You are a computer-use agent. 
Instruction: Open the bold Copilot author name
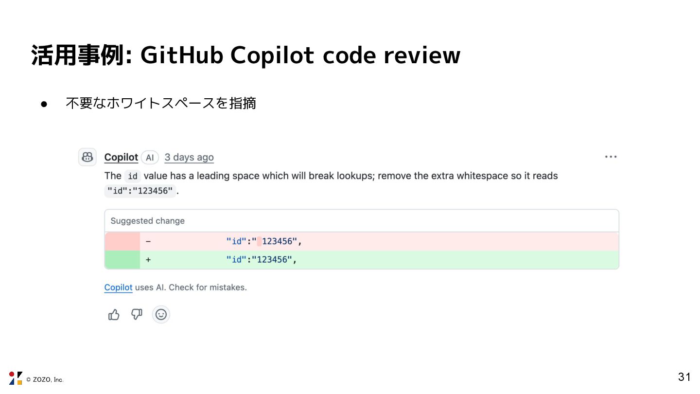[x=121, y=157]
